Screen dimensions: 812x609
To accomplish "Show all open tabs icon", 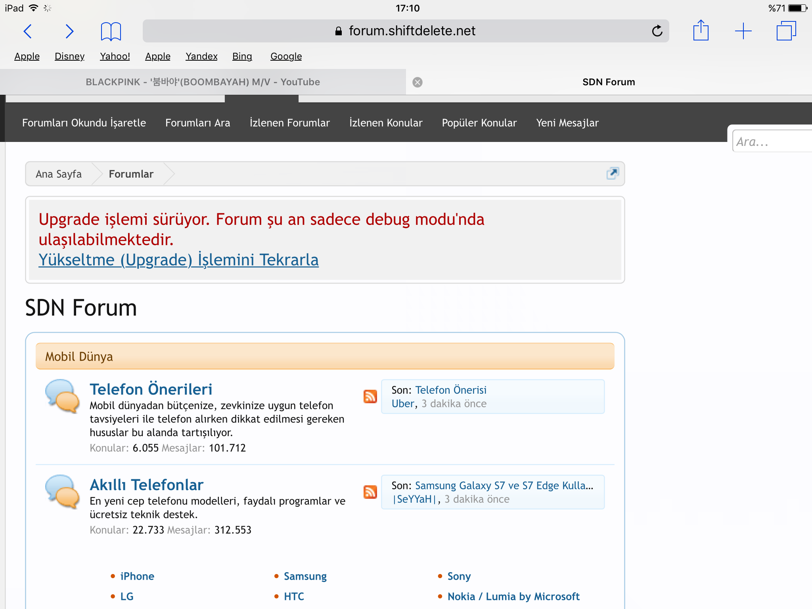I will point(786,31).
